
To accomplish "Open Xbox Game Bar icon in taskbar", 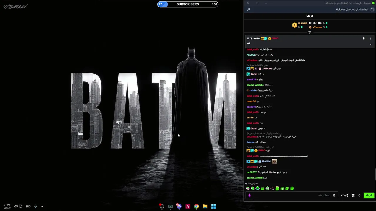I will (x=170, y=206).
